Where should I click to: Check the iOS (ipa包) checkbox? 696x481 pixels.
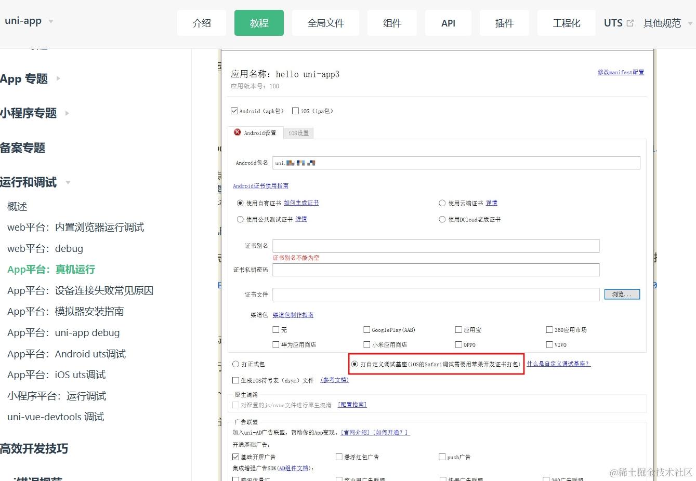295,111
